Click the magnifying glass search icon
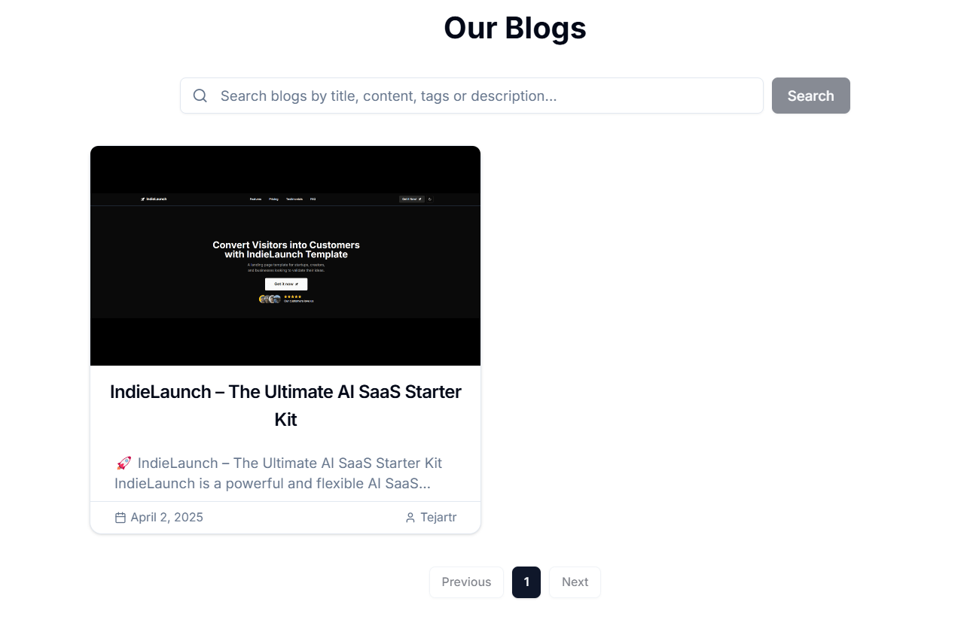Image resolution: width=970 pixels, height=641 pixels. click(200, 96)
